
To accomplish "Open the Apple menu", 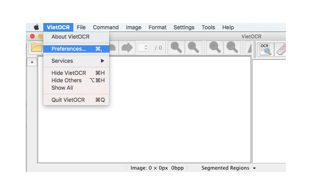I will [x=36, y=27].
